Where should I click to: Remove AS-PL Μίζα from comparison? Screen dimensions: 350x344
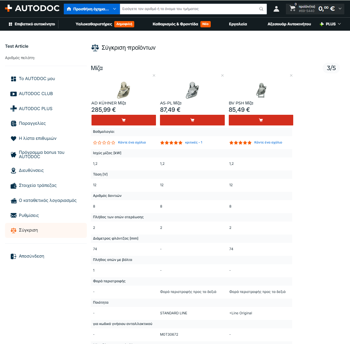[x=222, y=75]
